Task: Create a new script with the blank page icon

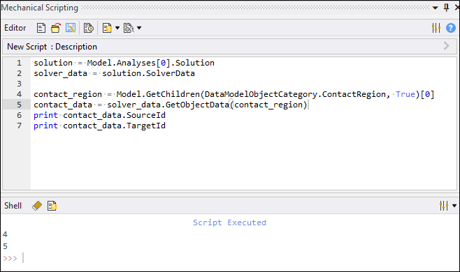Action: (x=41, y=28)
